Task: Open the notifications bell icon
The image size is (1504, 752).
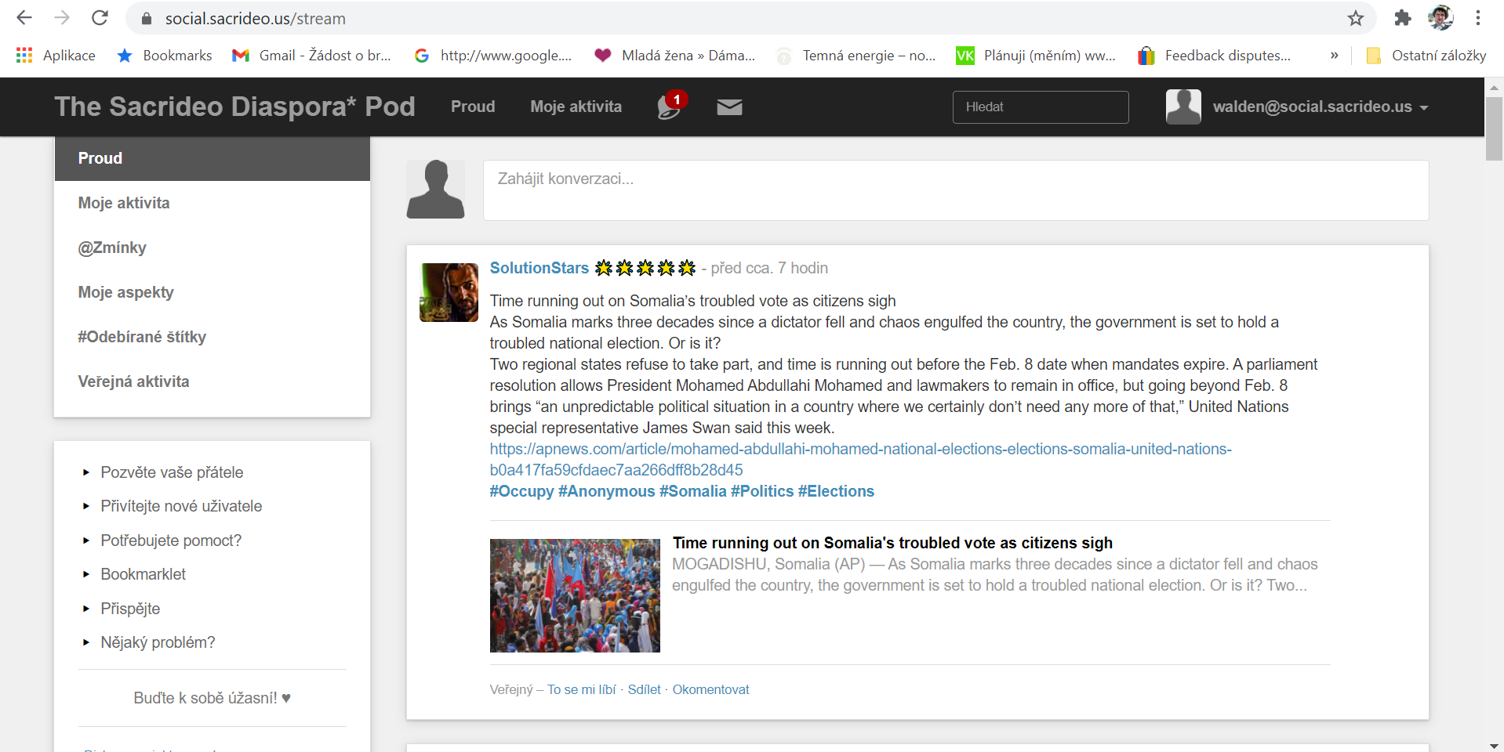Action: click(669, 107)
